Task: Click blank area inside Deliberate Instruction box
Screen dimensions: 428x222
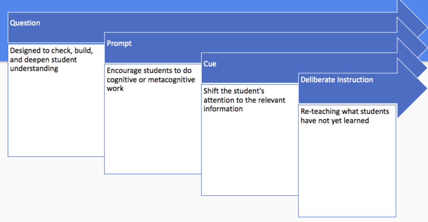Action: point(346,175)
